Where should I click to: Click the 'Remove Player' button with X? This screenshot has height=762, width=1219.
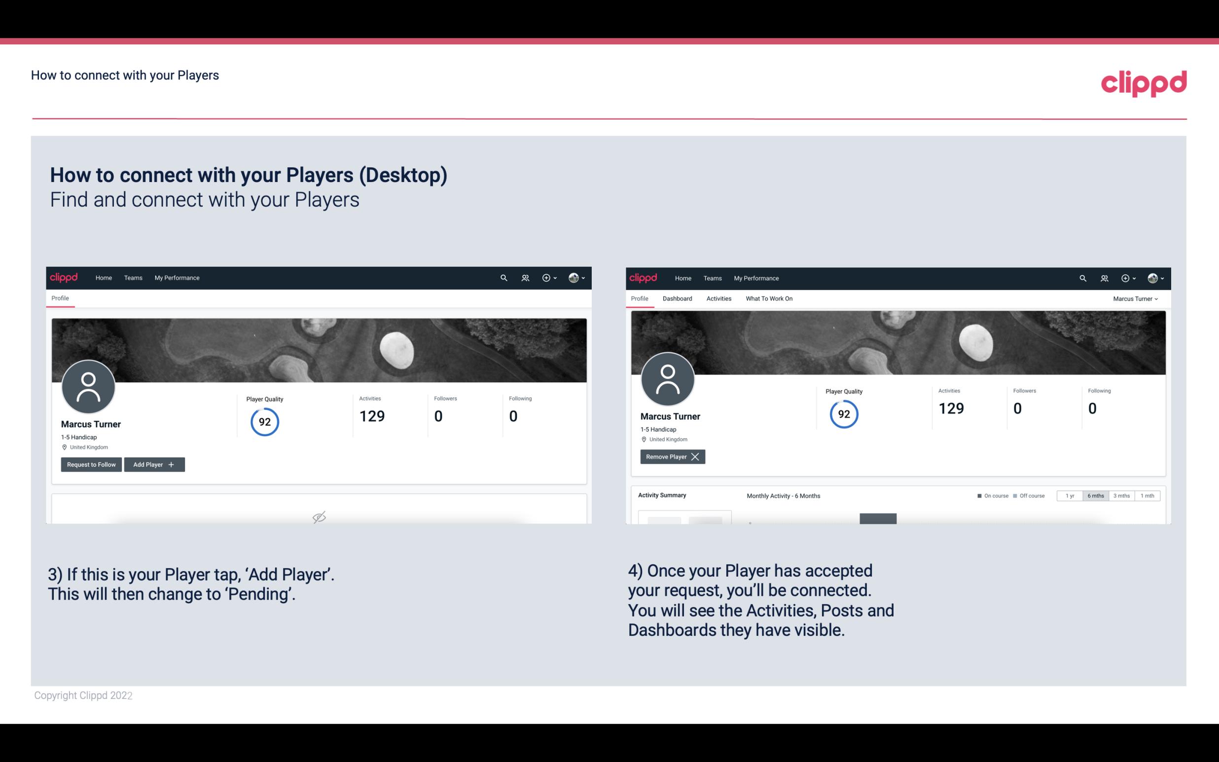(672, 456)
